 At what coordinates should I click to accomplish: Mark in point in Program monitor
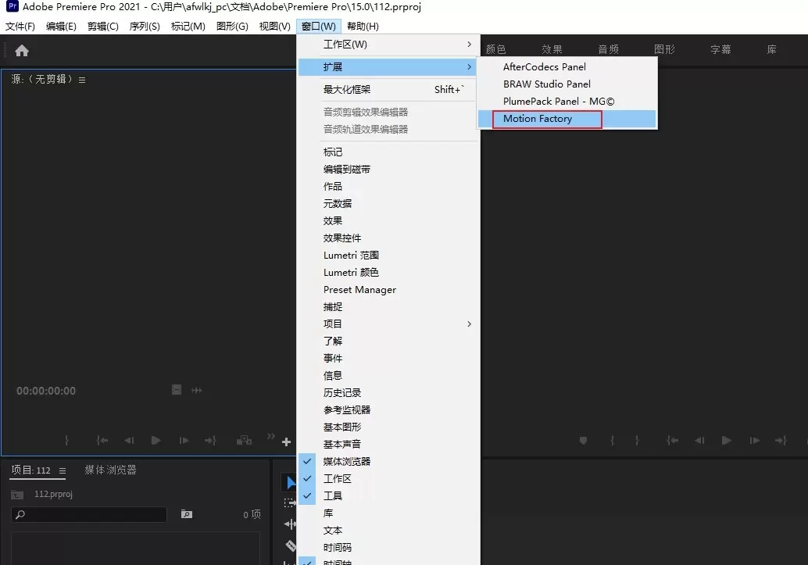pos(612,440)
